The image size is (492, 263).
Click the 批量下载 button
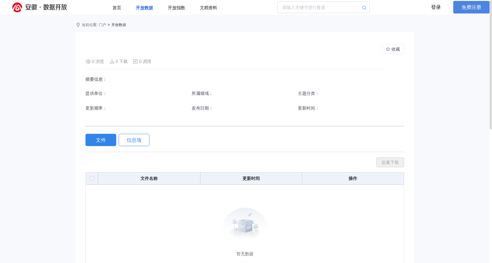[390, 162]
